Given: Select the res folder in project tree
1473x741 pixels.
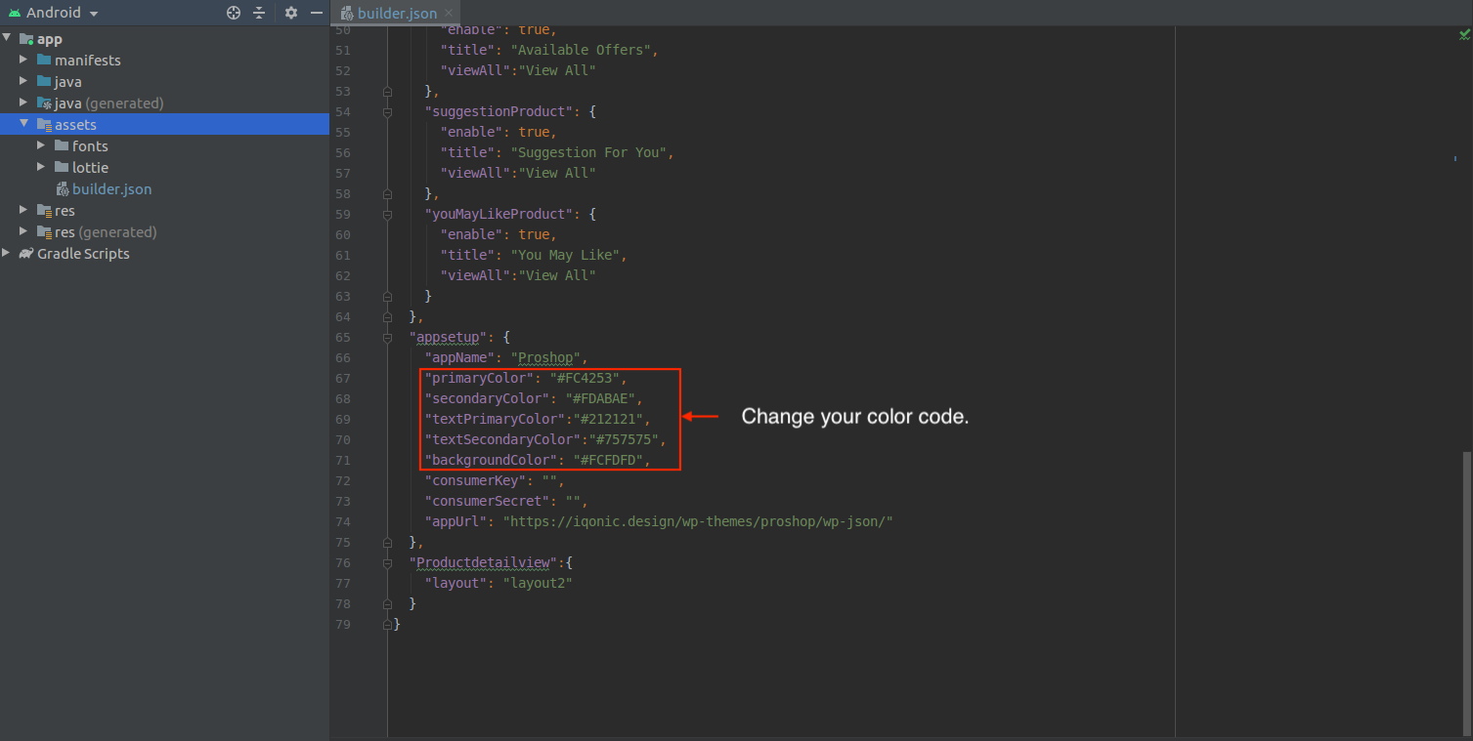Looking at the screenshot, I should pyautogui.click(x=65, y=211).
